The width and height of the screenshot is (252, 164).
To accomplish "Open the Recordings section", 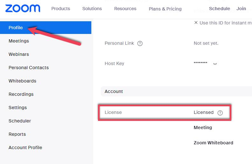I will point(21,94).
